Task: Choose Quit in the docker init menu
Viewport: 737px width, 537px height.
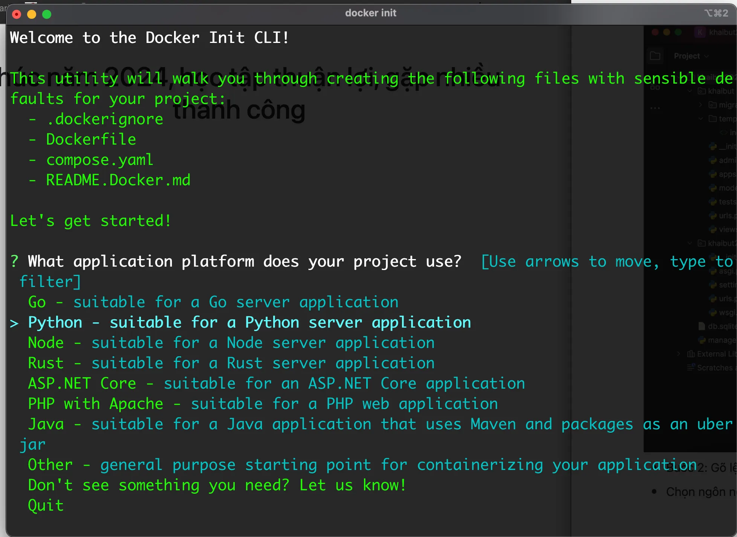Action: (46, 505)
